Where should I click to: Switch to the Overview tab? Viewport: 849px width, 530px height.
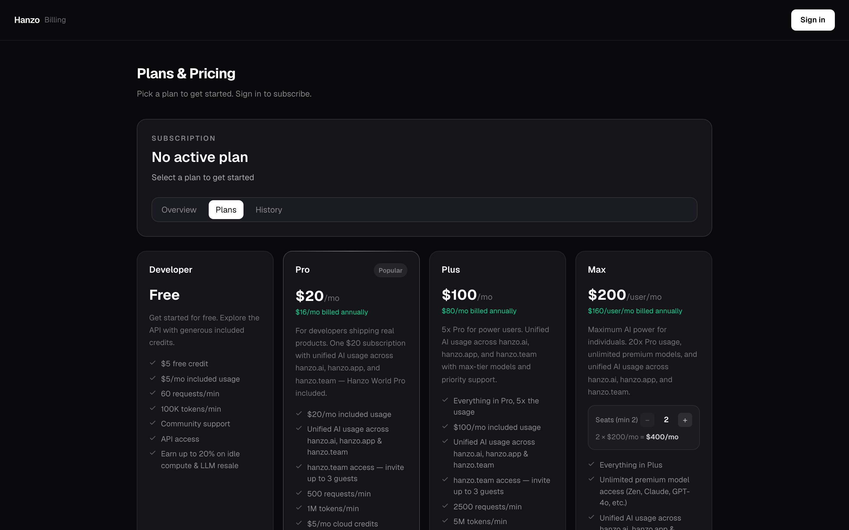pyautogui.click(x=179, y=210)
